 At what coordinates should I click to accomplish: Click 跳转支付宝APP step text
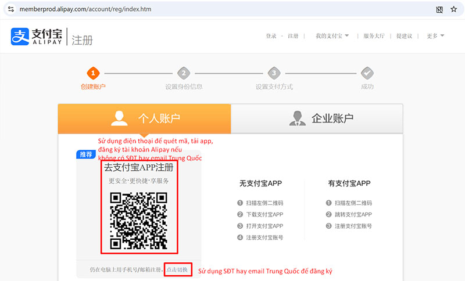(353, 214)
